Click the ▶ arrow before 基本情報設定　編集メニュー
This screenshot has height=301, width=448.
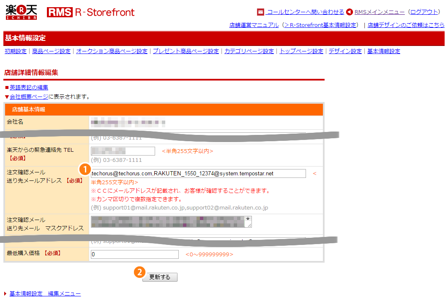(x=5, y=293)
